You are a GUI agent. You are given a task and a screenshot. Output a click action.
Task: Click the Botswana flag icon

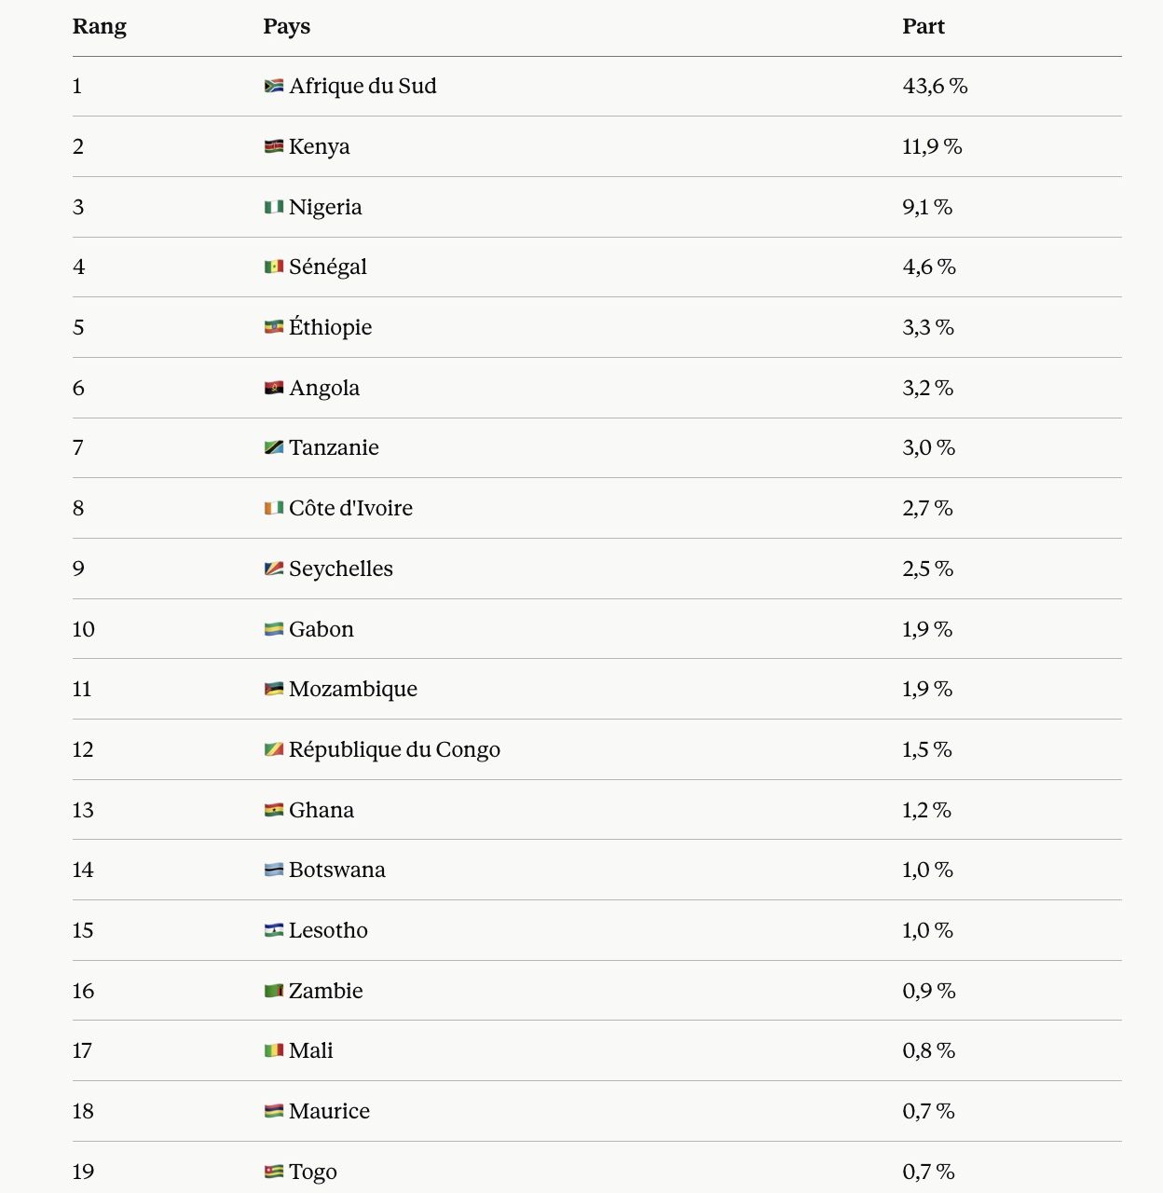tap(274, 870)
